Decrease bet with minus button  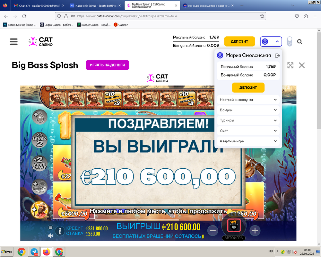point(213,231)
